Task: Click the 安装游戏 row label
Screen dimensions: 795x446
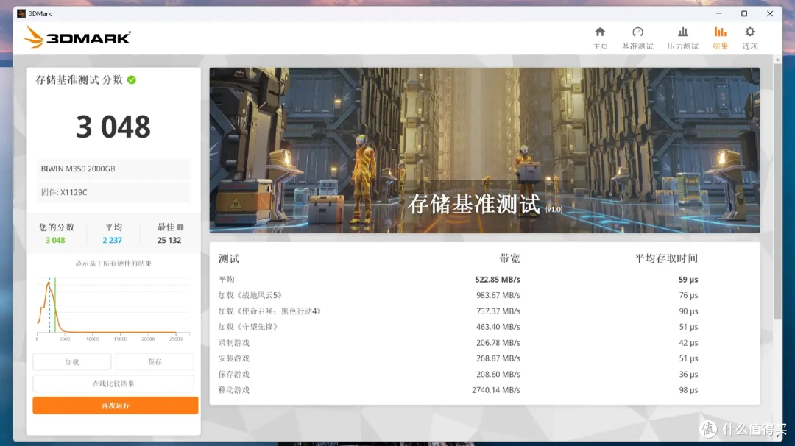Action: [x=234, y=358]
